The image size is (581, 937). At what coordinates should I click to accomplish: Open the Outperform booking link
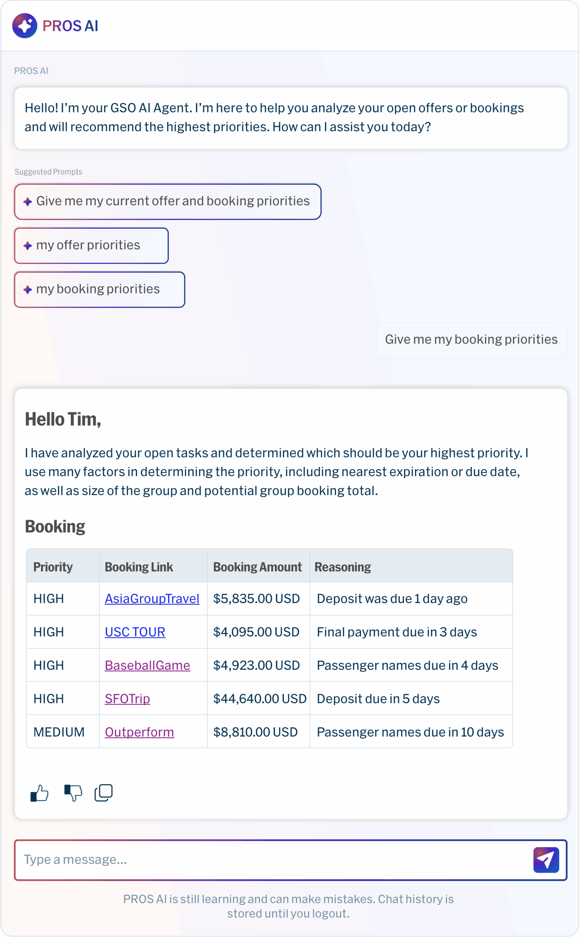pyautogui.click(x=139, y=732)
